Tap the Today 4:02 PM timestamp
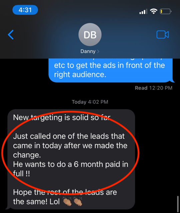This screenshot has height=213, width=180. (x=90, y=102)
